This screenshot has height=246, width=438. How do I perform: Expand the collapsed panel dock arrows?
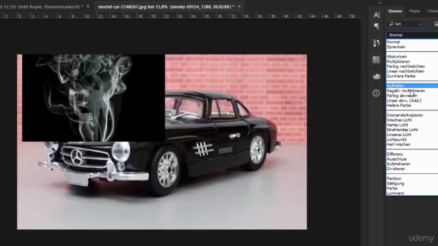click(379, 3)
